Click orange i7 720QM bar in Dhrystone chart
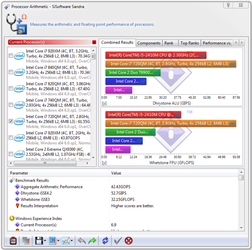Image resolution: width=252 pixels, height=250 pixels. point(171,64)
